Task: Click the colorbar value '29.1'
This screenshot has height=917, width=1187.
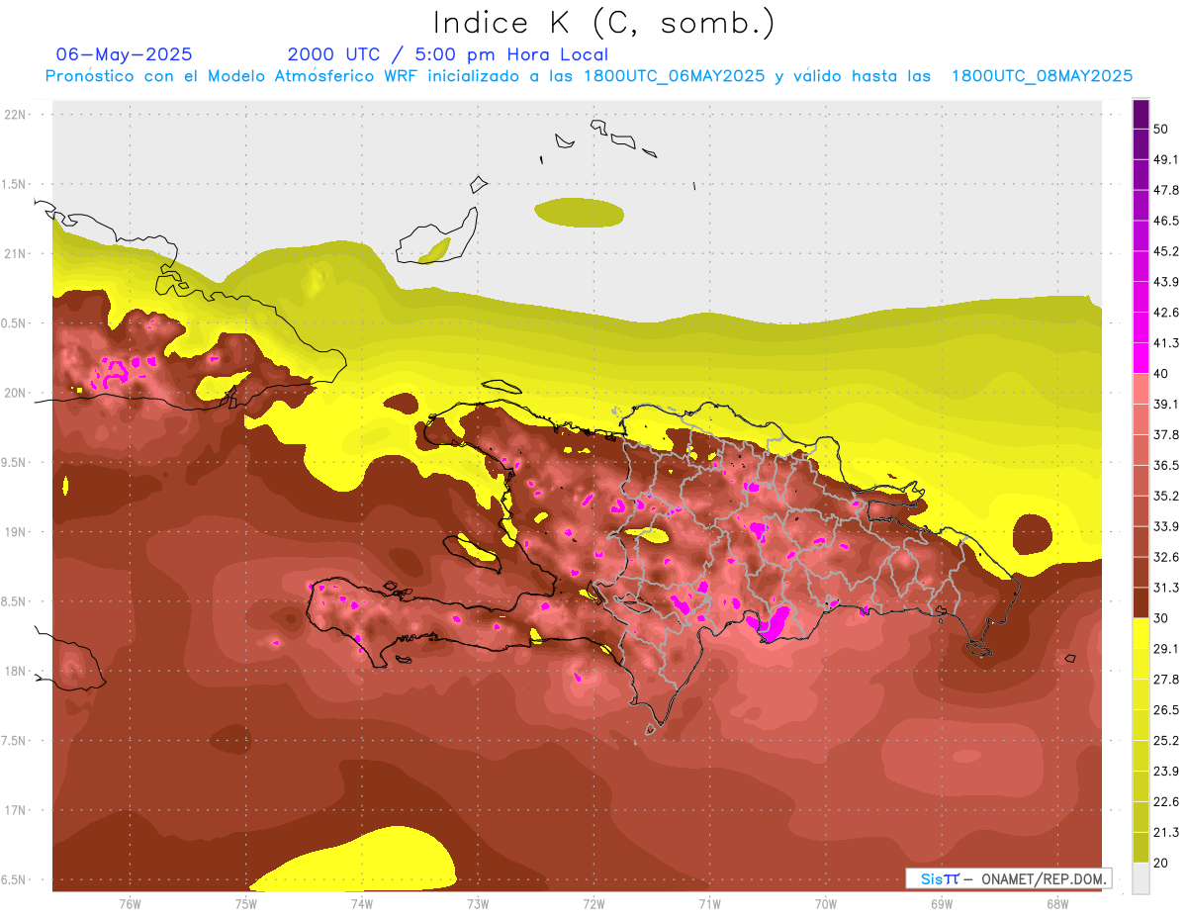Action: 1165,649
